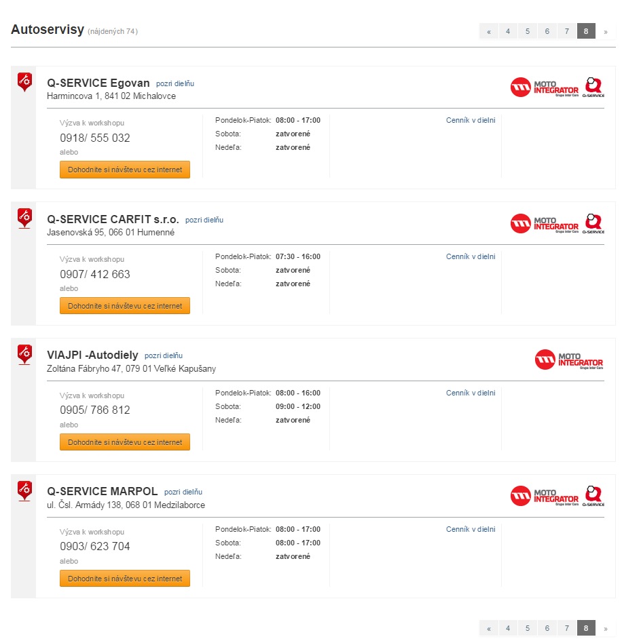Click the red map pin for Q-SERVICE CARFIT
The width and height of the screenshot is (622, 639).
coord(24,218)
